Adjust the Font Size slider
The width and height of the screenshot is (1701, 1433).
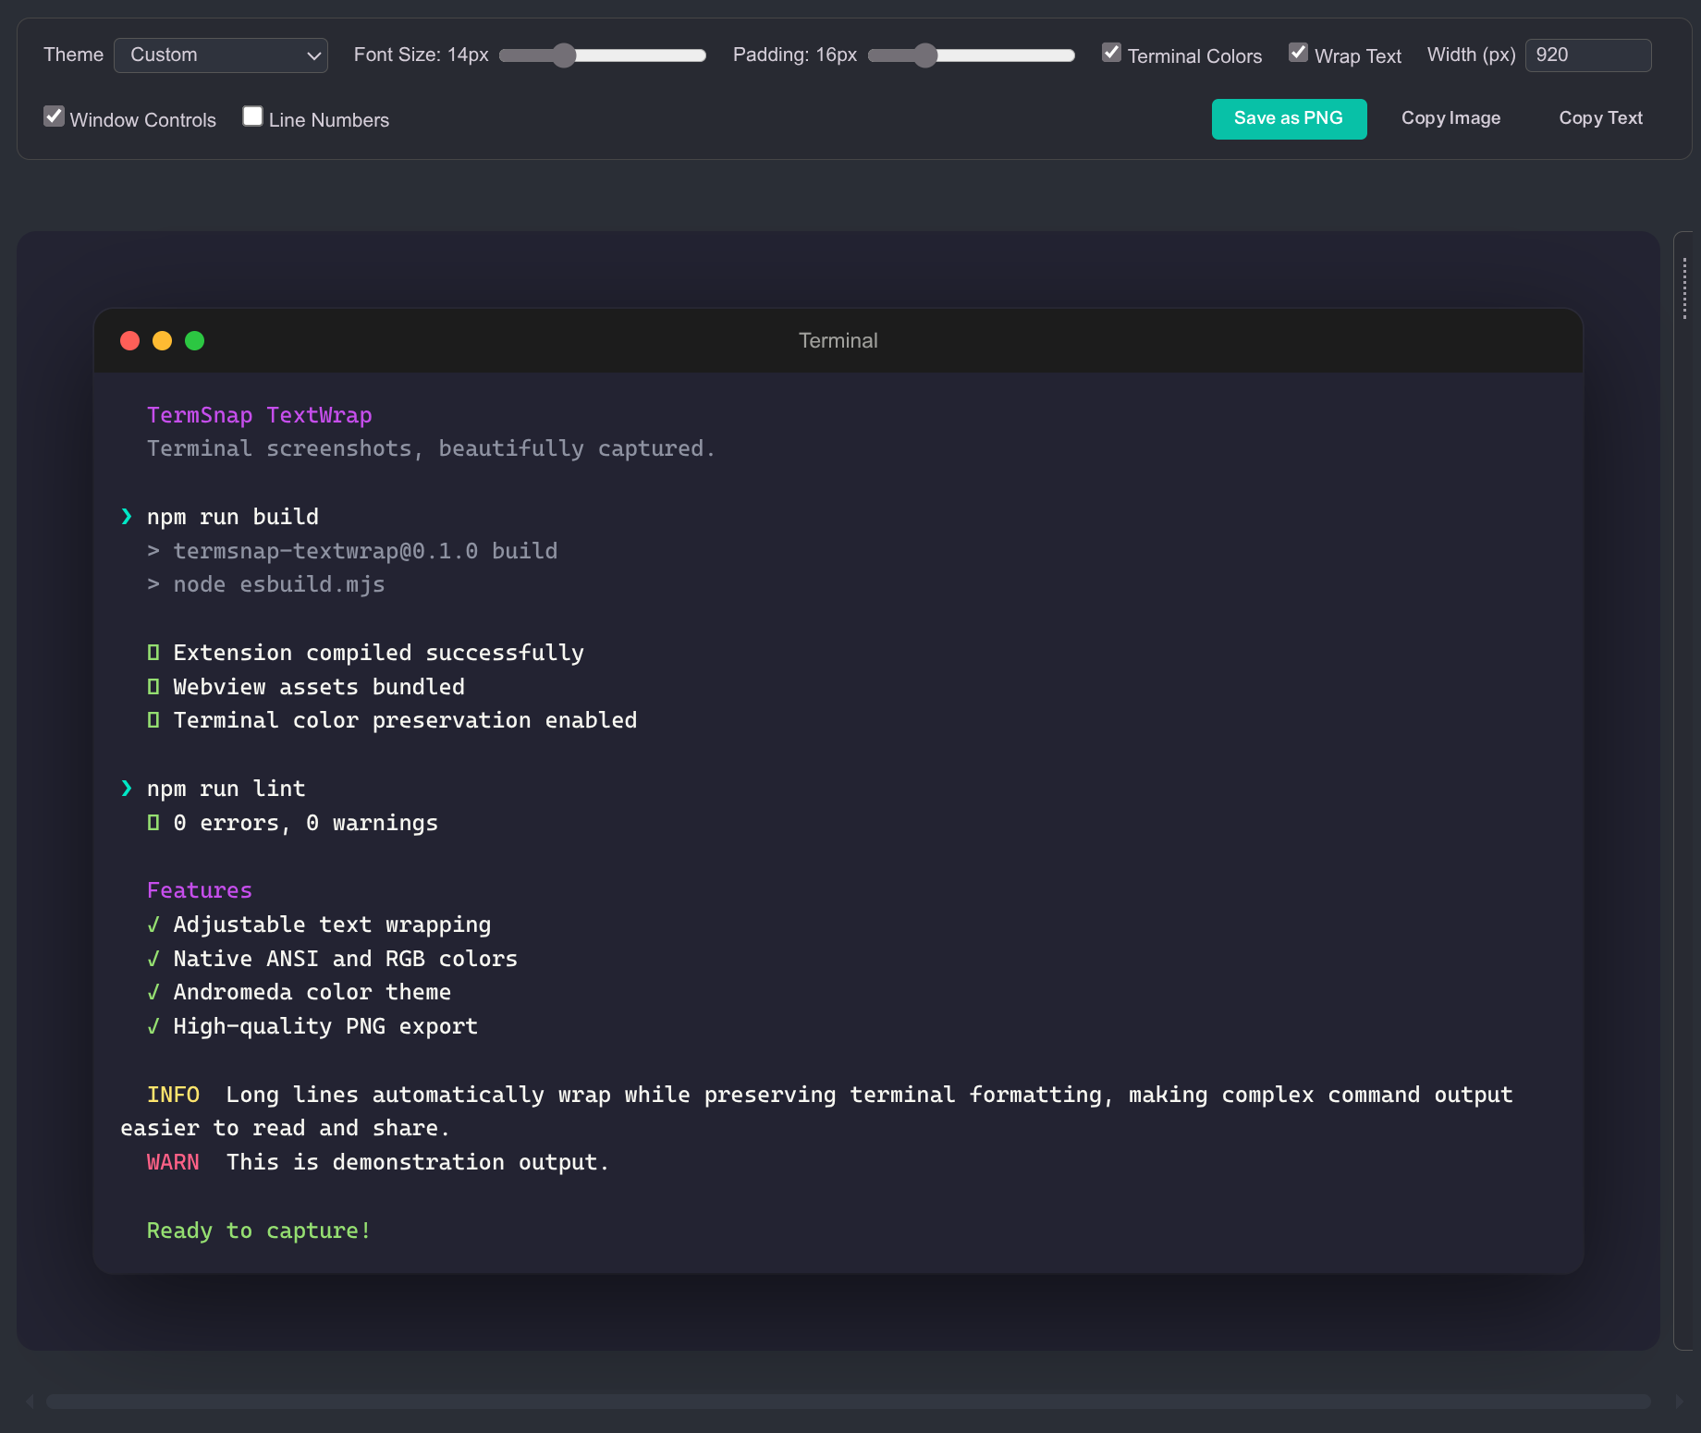[603, 55]
